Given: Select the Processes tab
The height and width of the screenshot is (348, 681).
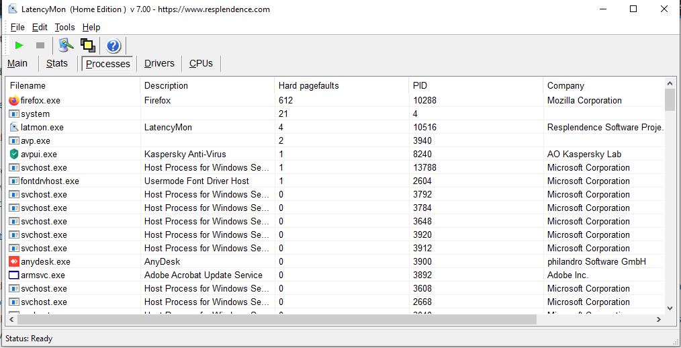Looking at the screenshot, I should [x=107, y=63].
